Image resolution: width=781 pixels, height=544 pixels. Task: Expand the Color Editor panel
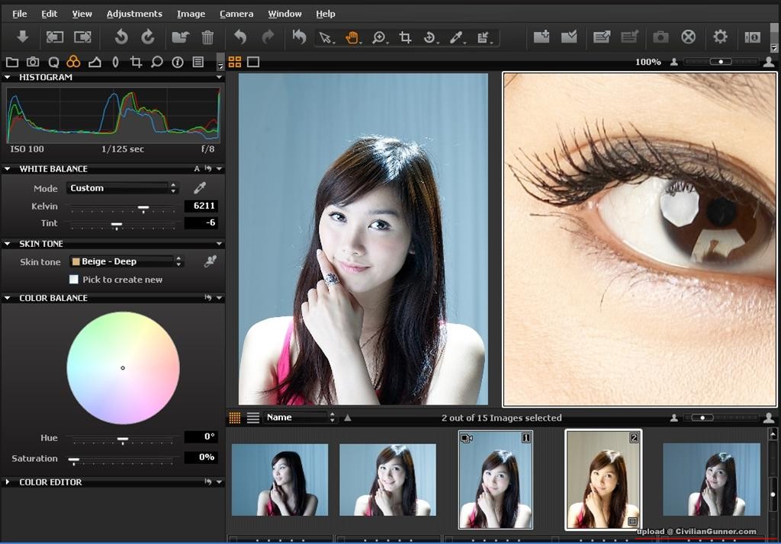point(8,482)
